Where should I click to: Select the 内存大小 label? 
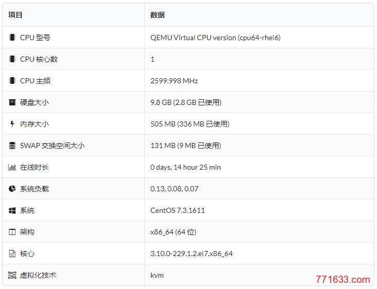(35, 124)
